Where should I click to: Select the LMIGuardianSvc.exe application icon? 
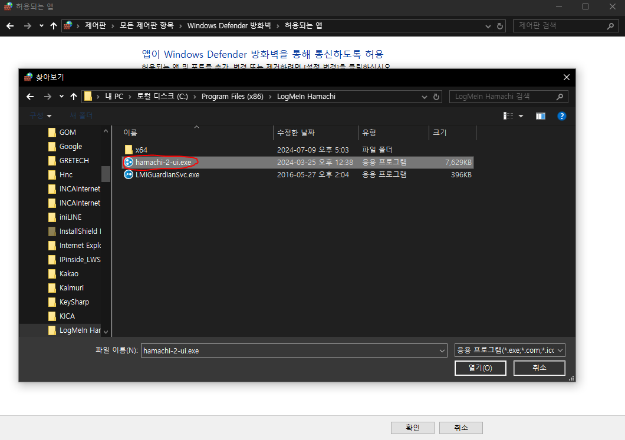(129, 175)
